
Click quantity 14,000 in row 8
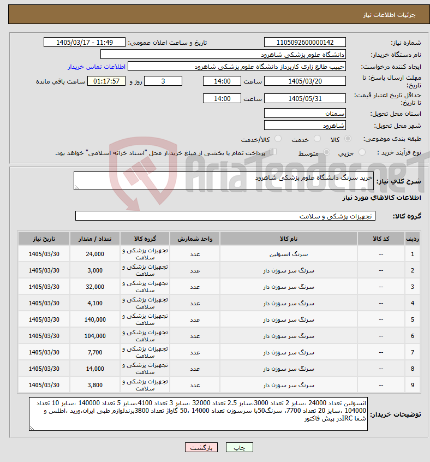pos(95,369)
